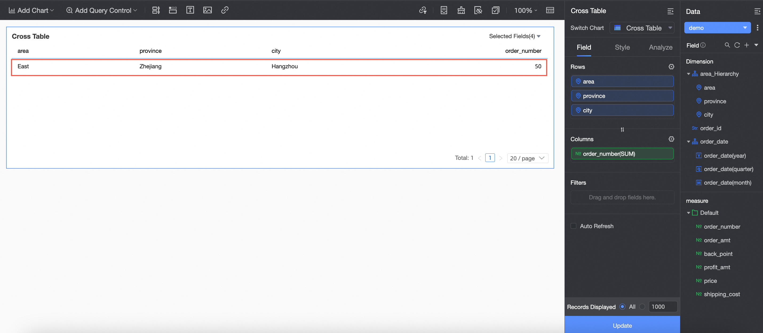763x333 pixels.
Task: Open the demo dataset dropdown
Action: [717, 28]
